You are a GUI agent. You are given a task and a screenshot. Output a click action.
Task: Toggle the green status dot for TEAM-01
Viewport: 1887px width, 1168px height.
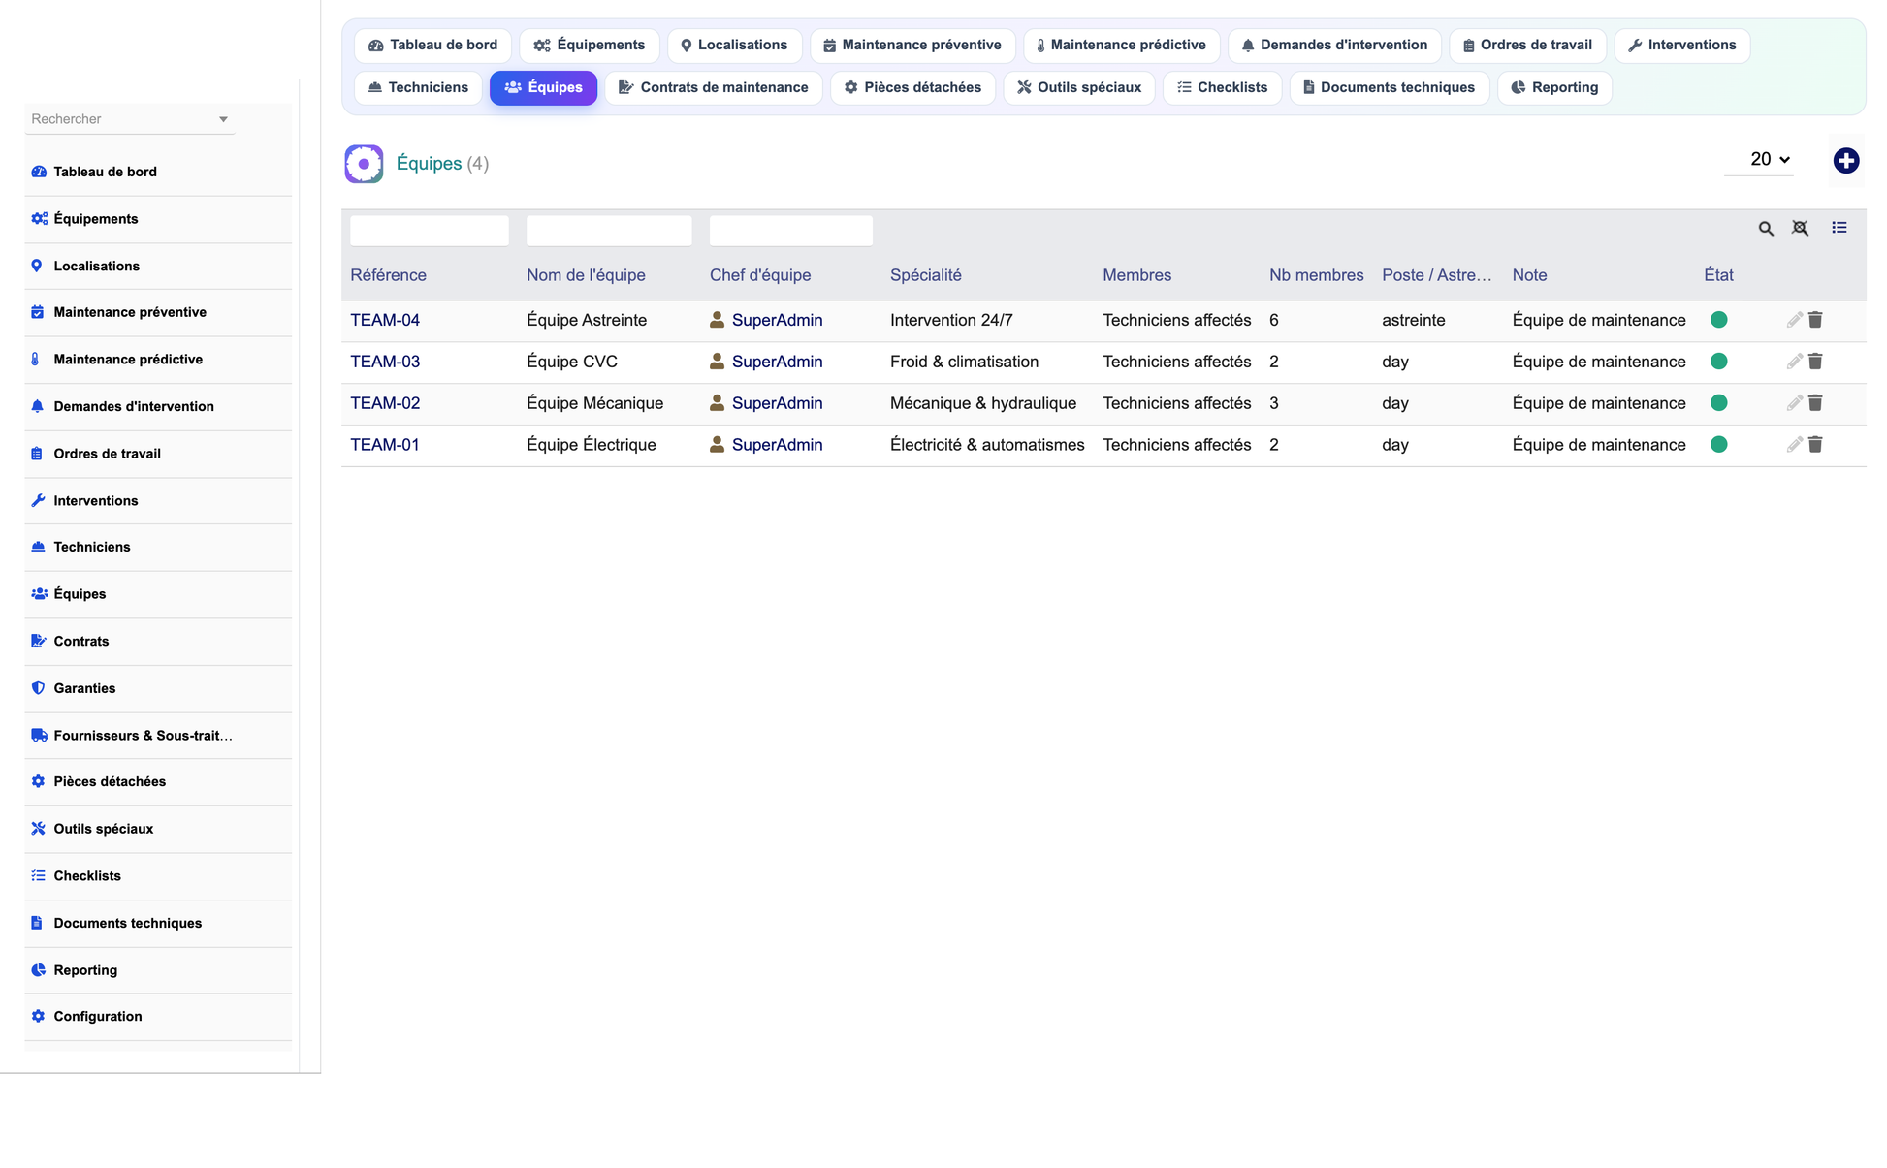pos(1718,445)
